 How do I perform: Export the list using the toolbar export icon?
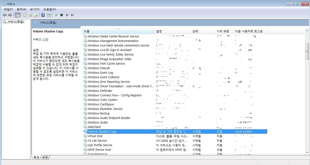click(36, 15)
